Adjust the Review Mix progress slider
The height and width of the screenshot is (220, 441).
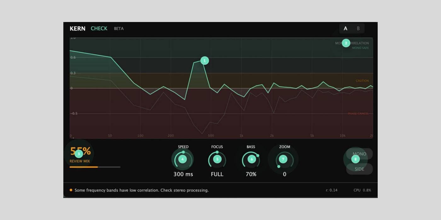click(94, 168)
